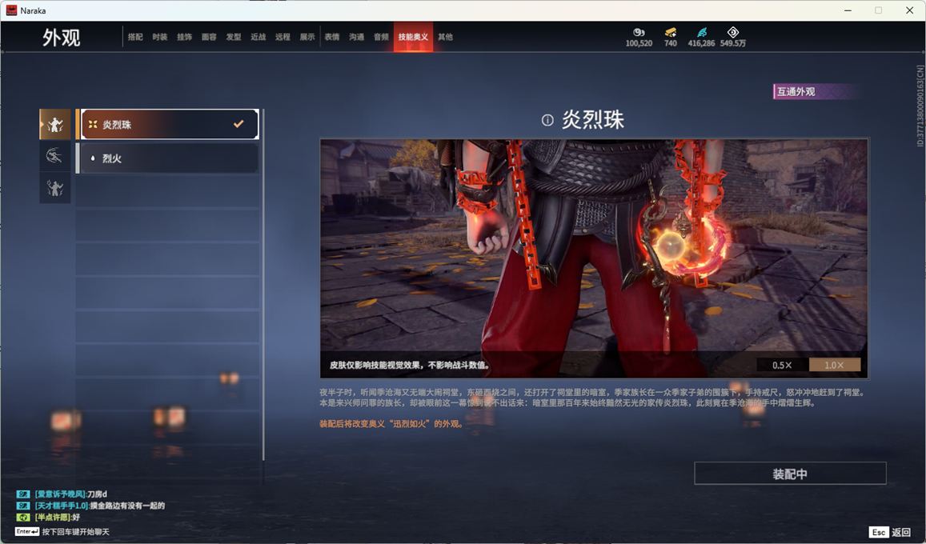
Task: Minimize the Naraka window
Action: (x=848, y=10)
